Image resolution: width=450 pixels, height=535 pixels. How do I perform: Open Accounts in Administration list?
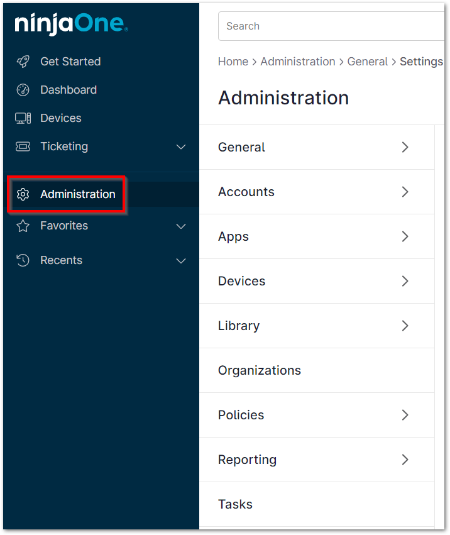[x=317, y=192]
